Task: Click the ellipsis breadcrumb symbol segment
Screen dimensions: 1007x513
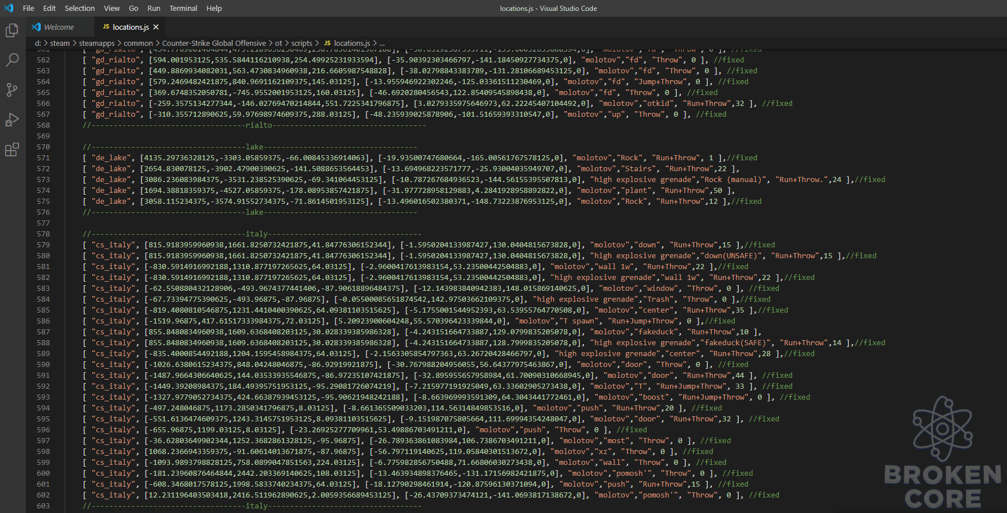Action: click(382, 43)
